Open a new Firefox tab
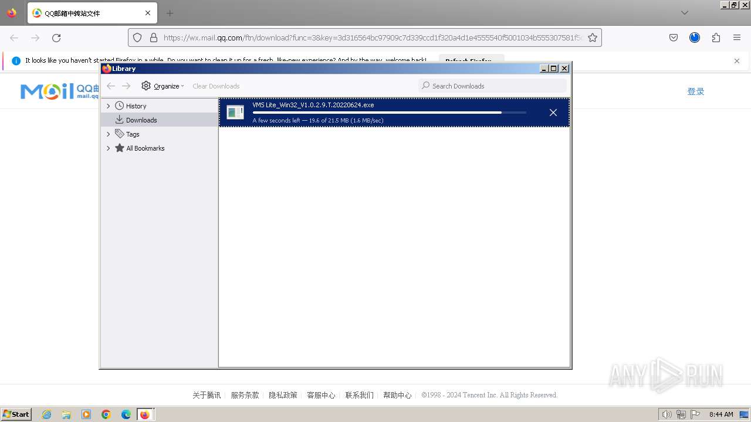751x422 pixels. coord(170,13)
